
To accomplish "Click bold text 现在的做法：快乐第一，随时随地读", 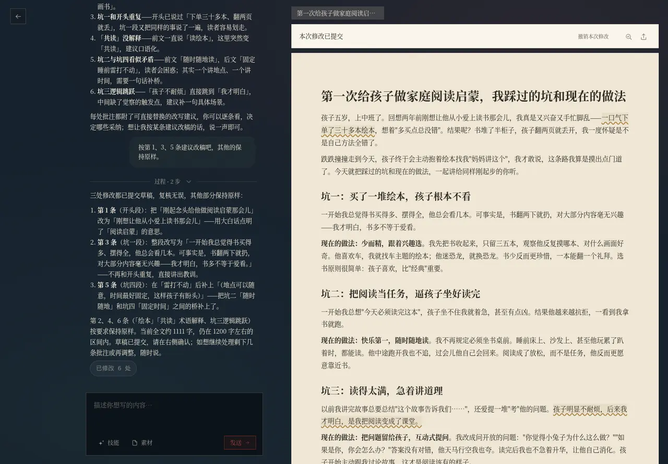I will 375,340.
